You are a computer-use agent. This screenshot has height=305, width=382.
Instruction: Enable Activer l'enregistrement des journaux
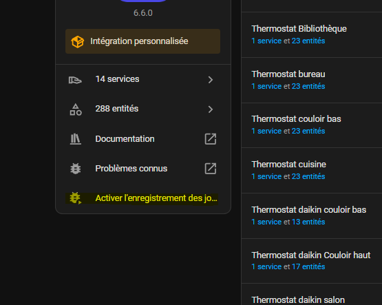[x=143, y=198]
